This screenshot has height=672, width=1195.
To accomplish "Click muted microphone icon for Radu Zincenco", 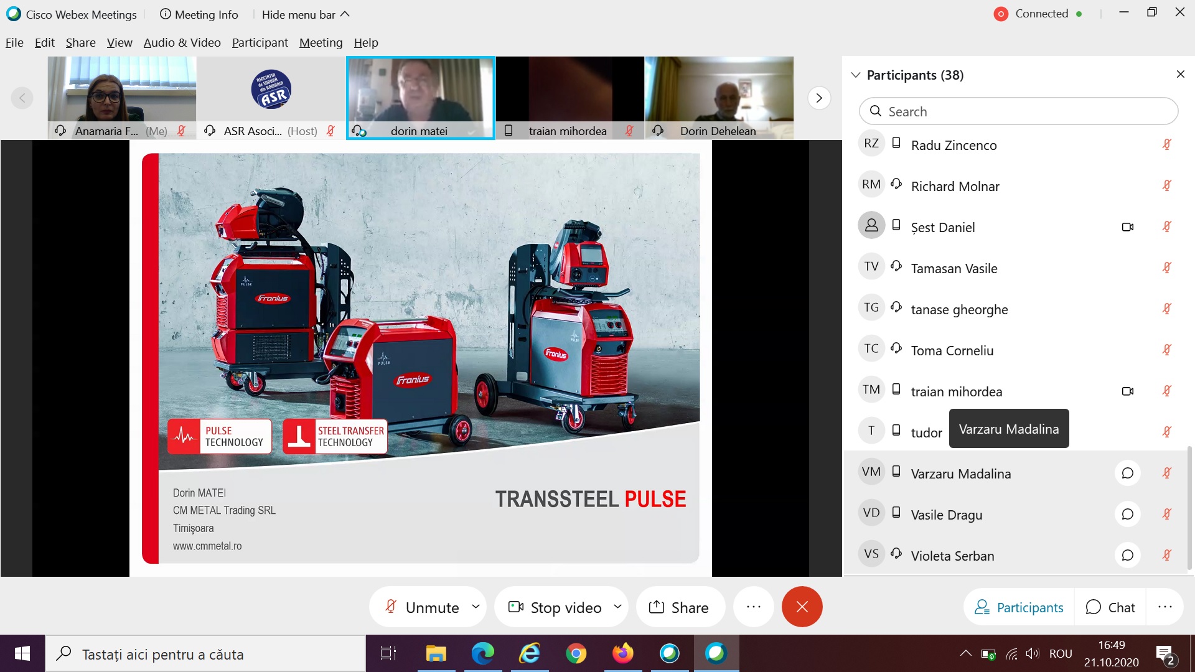I will pos(1167,145).
